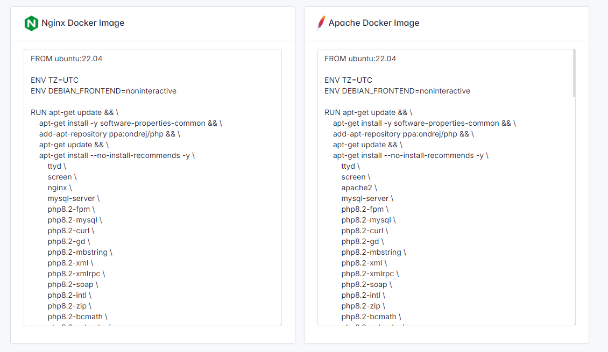Click --no-install-recommends line in Apache panel
Viewport: 608px width, 352px height.
[x=411, y=156]
